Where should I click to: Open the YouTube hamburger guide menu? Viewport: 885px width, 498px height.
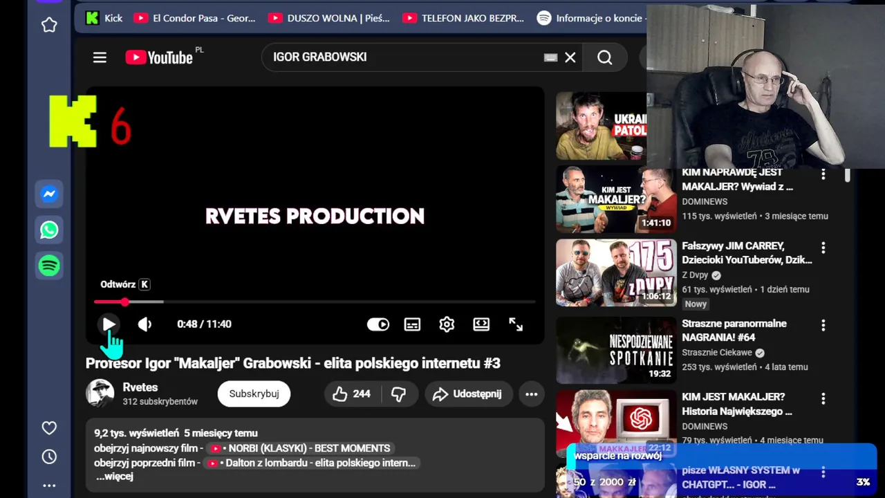click(100, 57)
